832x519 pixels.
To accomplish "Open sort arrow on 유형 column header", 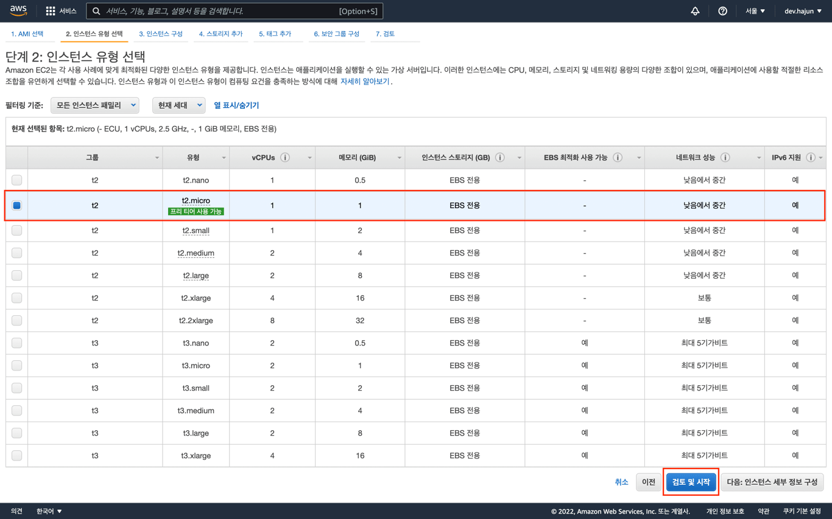I will (224, 158).
